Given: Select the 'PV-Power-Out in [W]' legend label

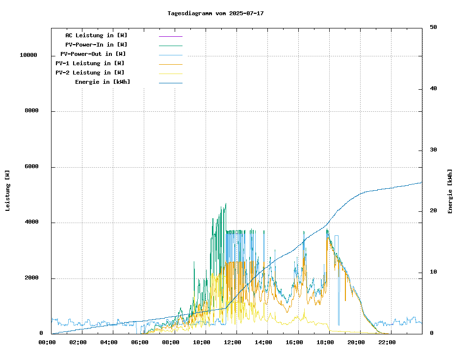Looking at the screenshot, I should click(93, 54).
